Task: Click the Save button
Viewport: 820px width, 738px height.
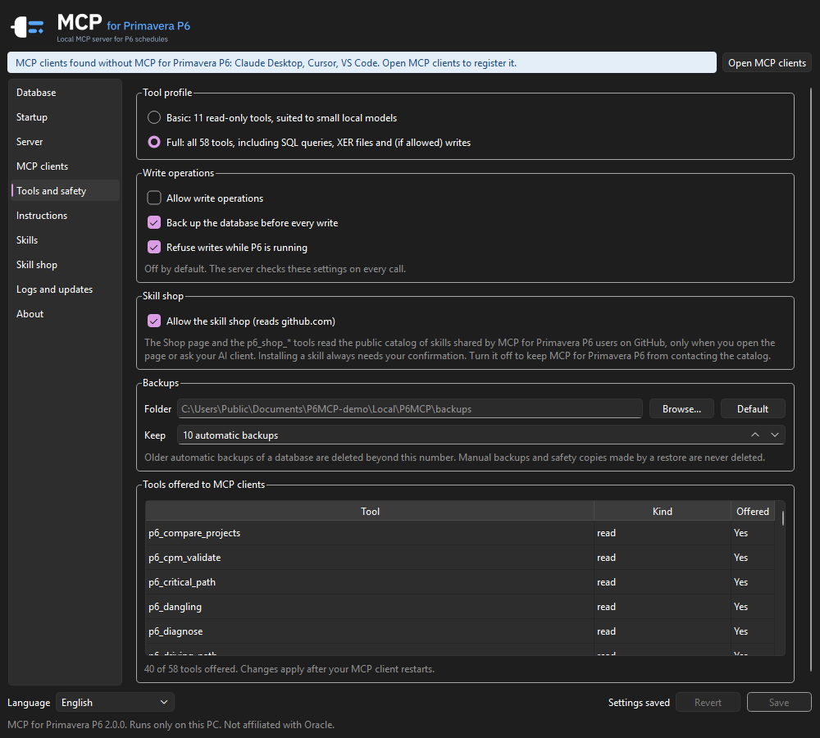Action: (x=779, y=703)
